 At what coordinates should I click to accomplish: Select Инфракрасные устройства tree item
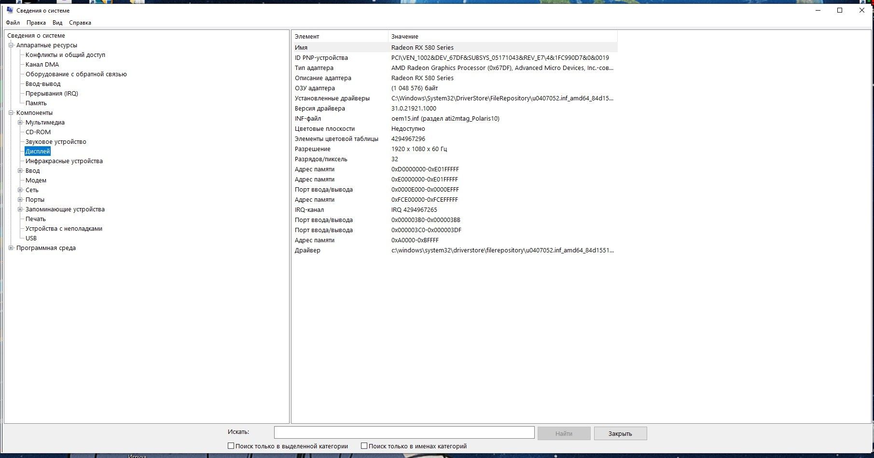(64, 161)
